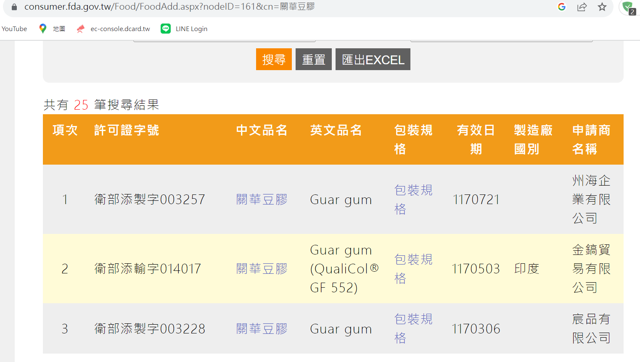
Task: Click the 印度 country cell
Action: pyautogui.click(x=527, y=269)
